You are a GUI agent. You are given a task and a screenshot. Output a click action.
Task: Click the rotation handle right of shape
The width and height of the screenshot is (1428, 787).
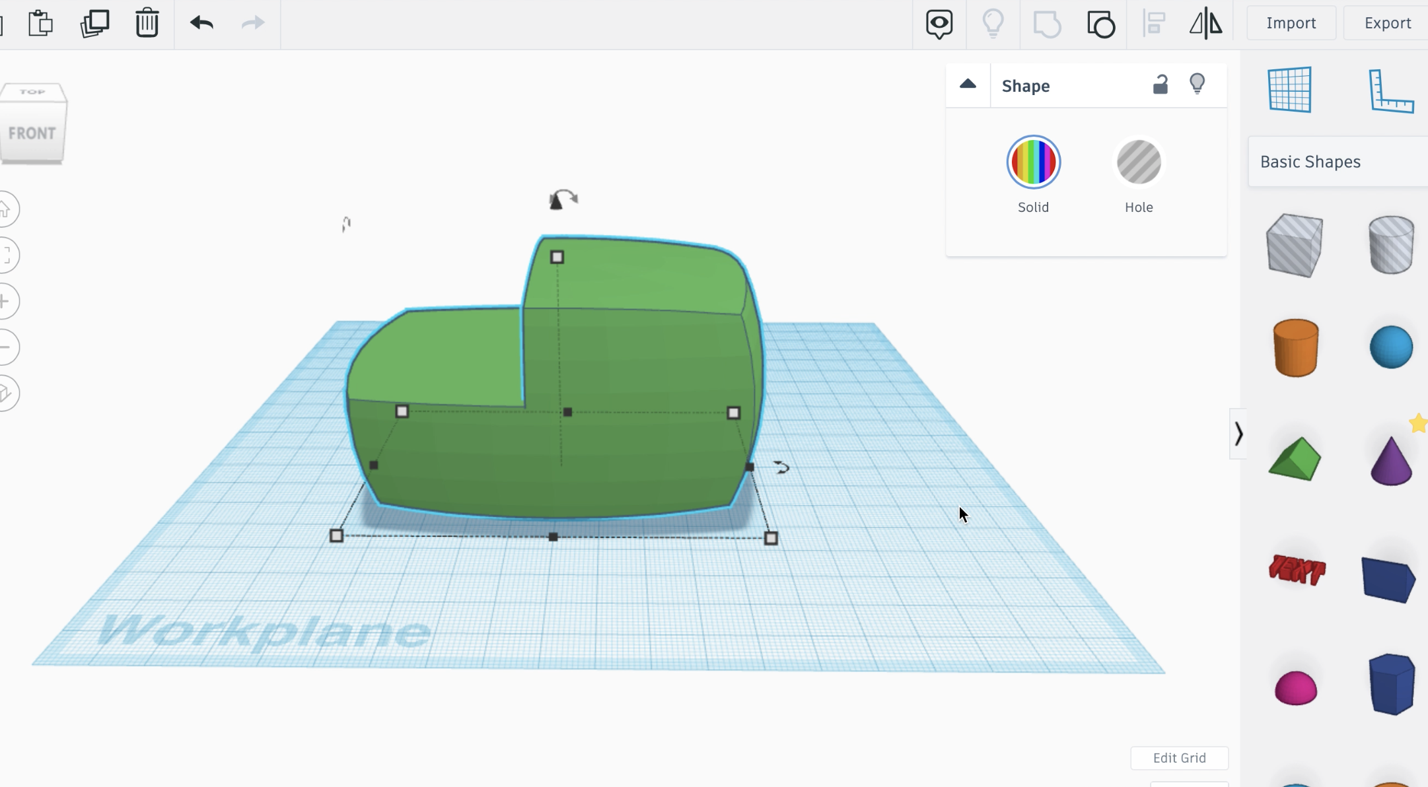point(781,467)
